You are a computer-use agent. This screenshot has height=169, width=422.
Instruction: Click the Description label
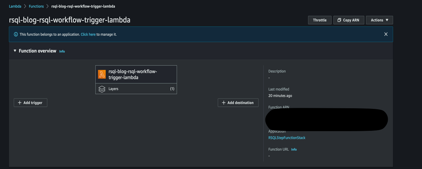point(277,71)
